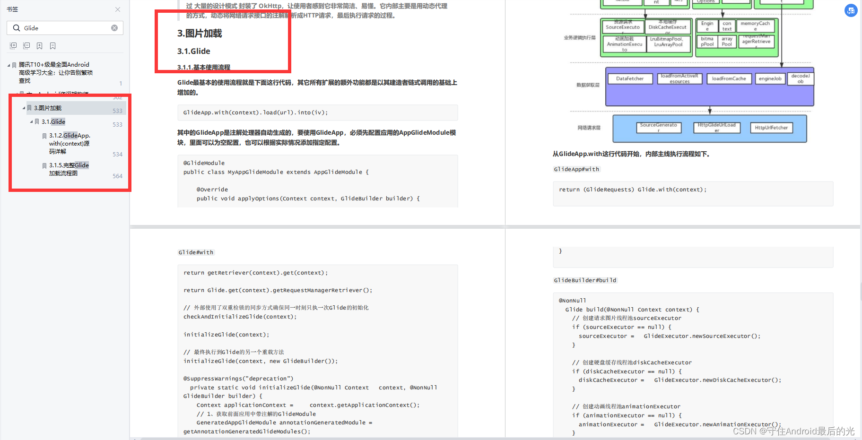Open bookmark 腾讯T10+级最全面Android高级学习大全
The image size is (862, 440).
click(55, 72)
